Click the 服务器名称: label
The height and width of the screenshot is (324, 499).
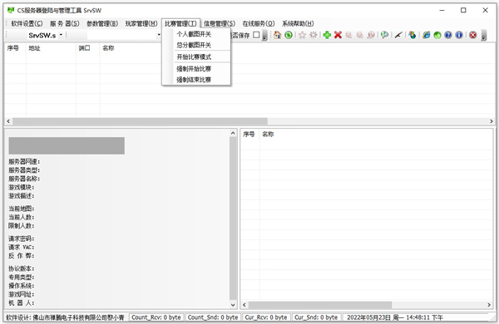pyautogui.click(x=24, y=179)
